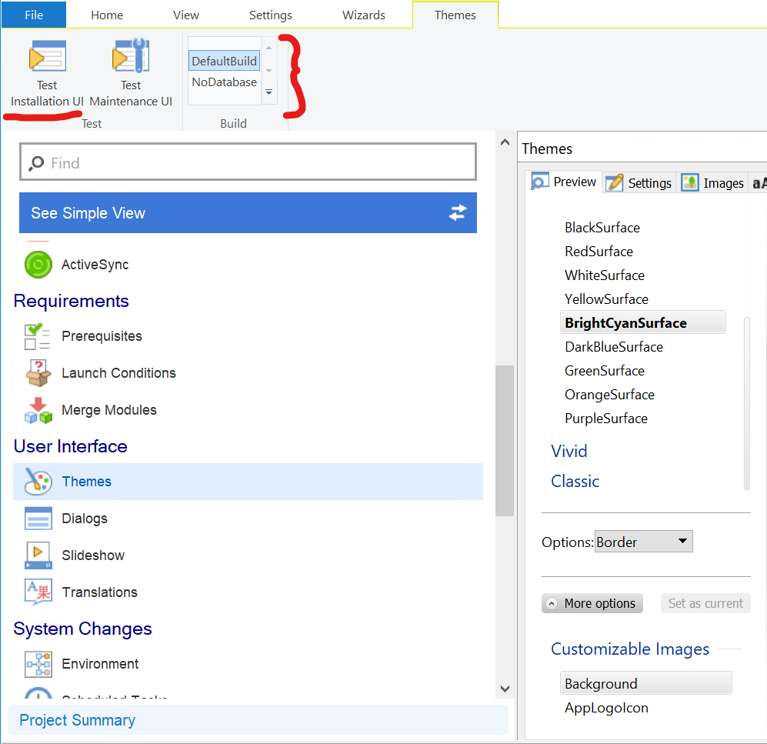
Task: Toggle See Simple View switch
Action: click(458, 213)
